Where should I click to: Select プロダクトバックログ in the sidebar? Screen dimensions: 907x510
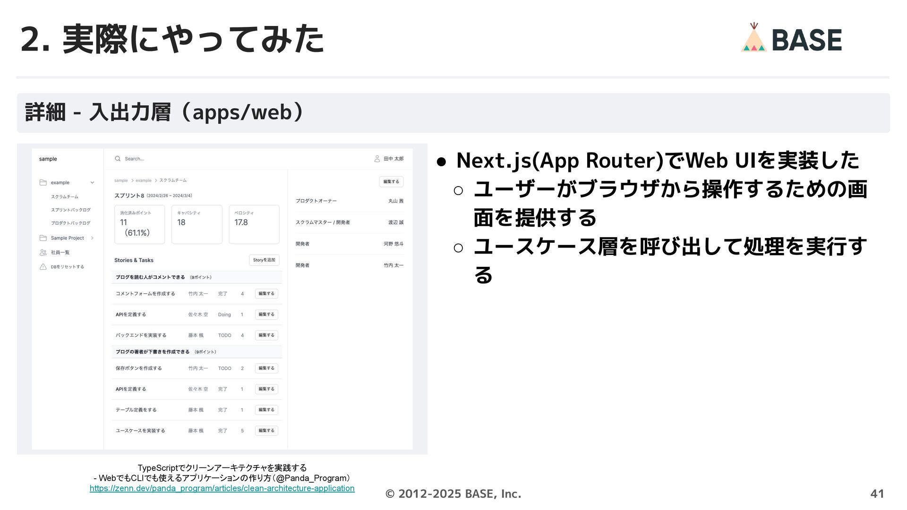point(70,223)
